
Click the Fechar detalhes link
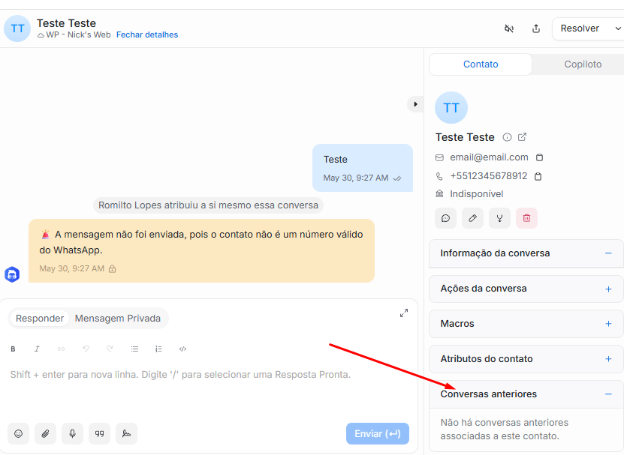tap(147, 34)
